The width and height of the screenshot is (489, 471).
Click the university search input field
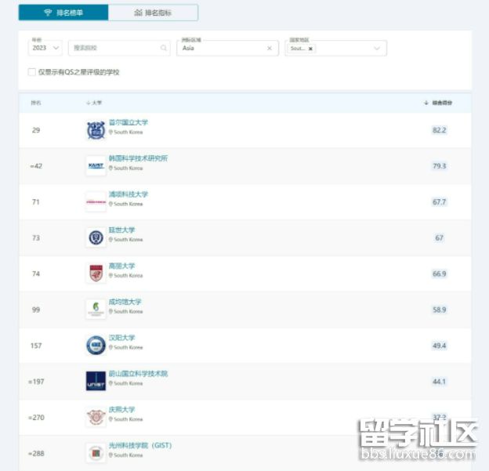tap(119, 48)
